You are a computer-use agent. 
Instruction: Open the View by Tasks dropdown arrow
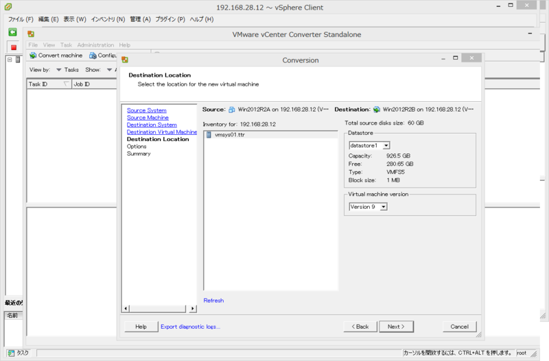click(x=59, y=70)
